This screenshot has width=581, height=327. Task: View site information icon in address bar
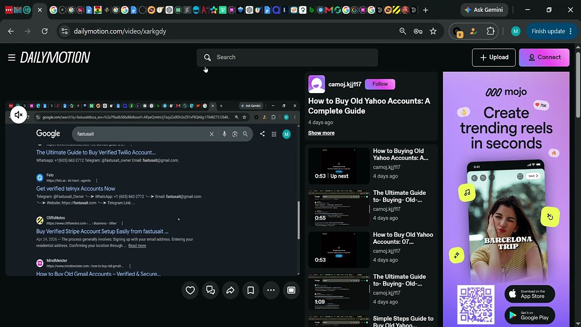(64, 31)
